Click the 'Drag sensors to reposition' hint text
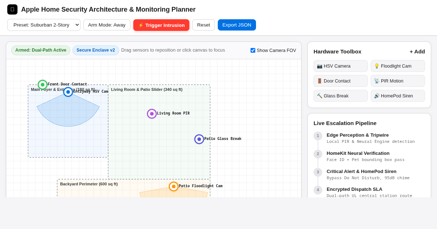The width and height of the screenshot is (437, 229). [173, 50]
